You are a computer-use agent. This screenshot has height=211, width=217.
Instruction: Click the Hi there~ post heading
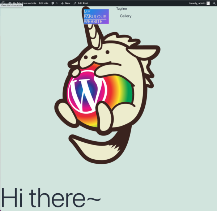pos(51,197)
